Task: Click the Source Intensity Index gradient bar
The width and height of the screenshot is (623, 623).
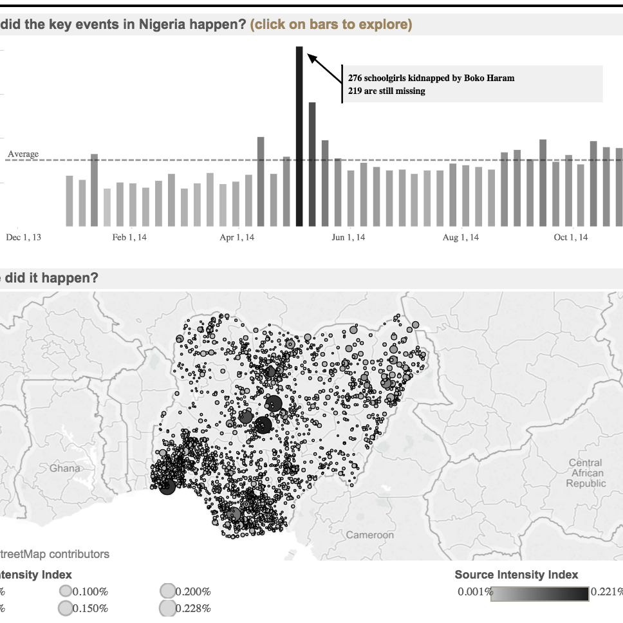Action: point(541,594)
